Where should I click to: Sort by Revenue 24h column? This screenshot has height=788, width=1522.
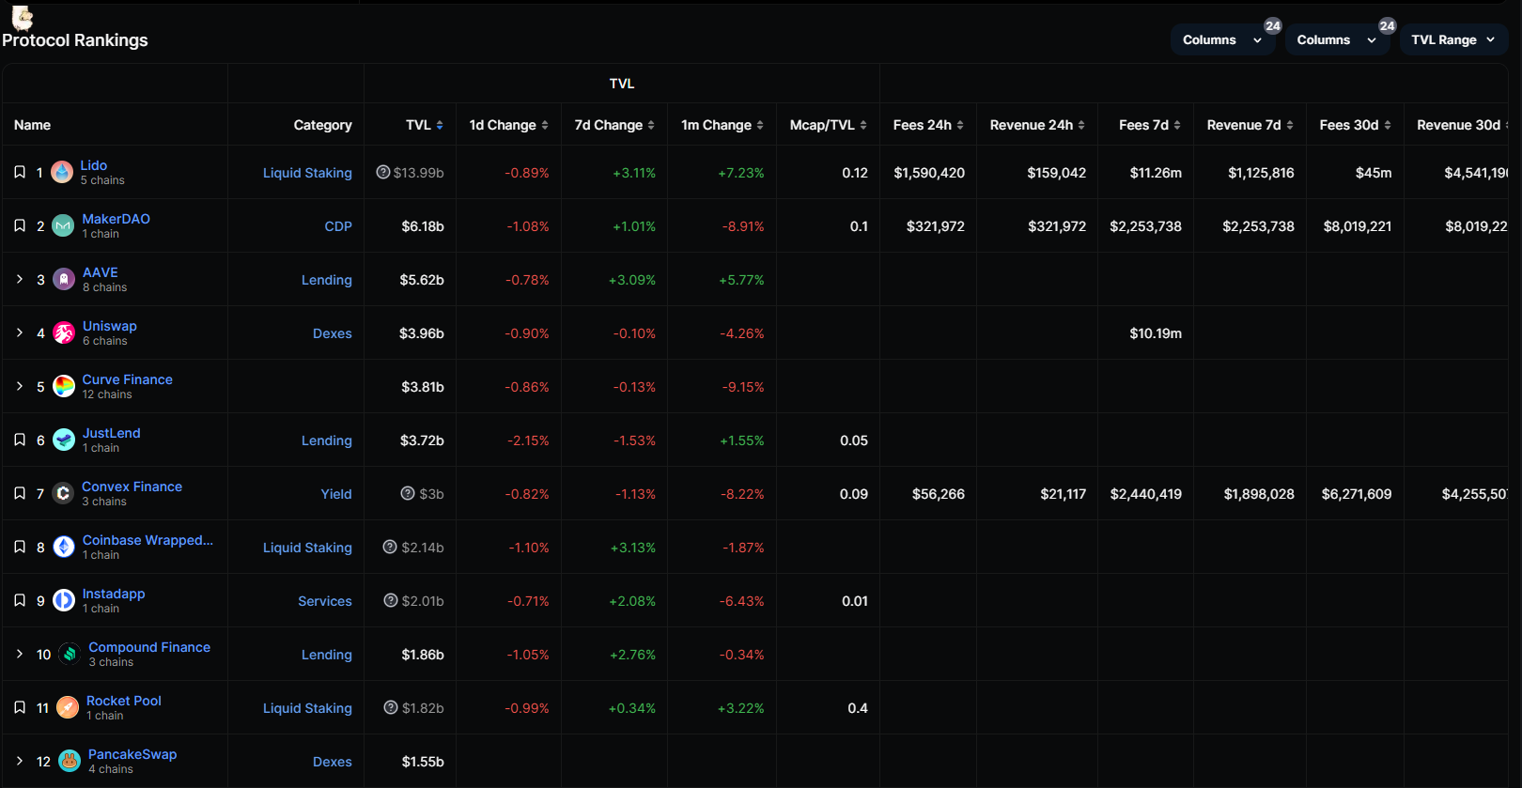1037,125
